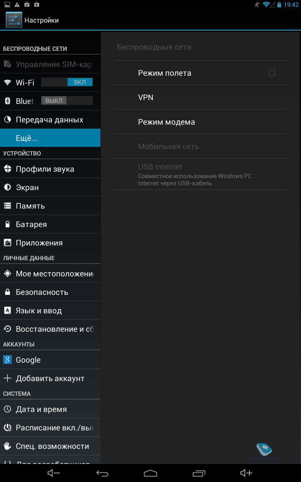The height and width of the screenshot is (482, 301).
Task: Toggle the Bluetooth ВЫКЛ switch
Action: (67, 101)
